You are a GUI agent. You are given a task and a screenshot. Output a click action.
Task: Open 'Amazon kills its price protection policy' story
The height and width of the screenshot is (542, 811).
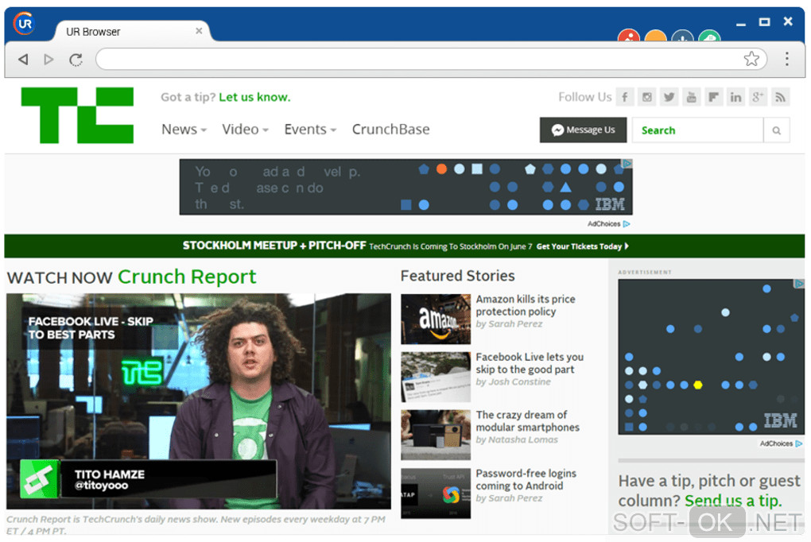pos(525,305)
